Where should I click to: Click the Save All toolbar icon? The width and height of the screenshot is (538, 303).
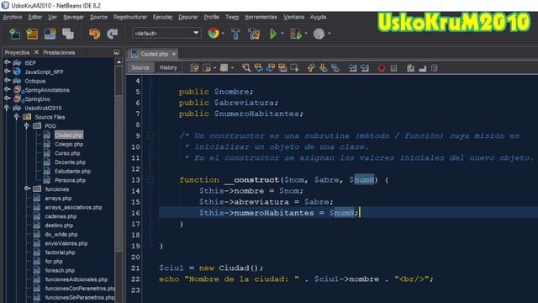coord(68,34)
